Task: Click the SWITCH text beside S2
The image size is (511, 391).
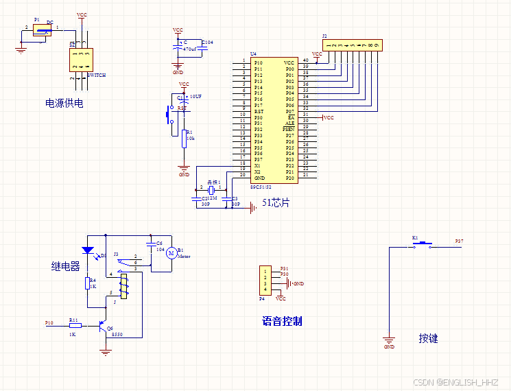Action: (97, 75)
